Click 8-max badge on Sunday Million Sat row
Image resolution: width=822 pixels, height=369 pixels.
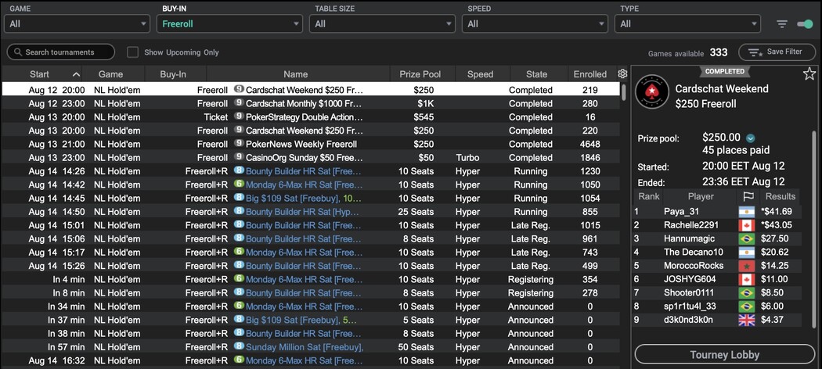239,346
